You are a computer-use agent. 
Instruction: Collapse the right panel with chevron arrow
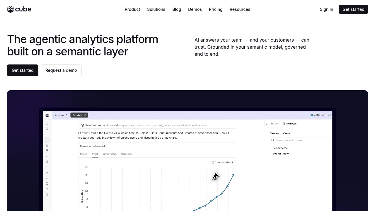267,124
